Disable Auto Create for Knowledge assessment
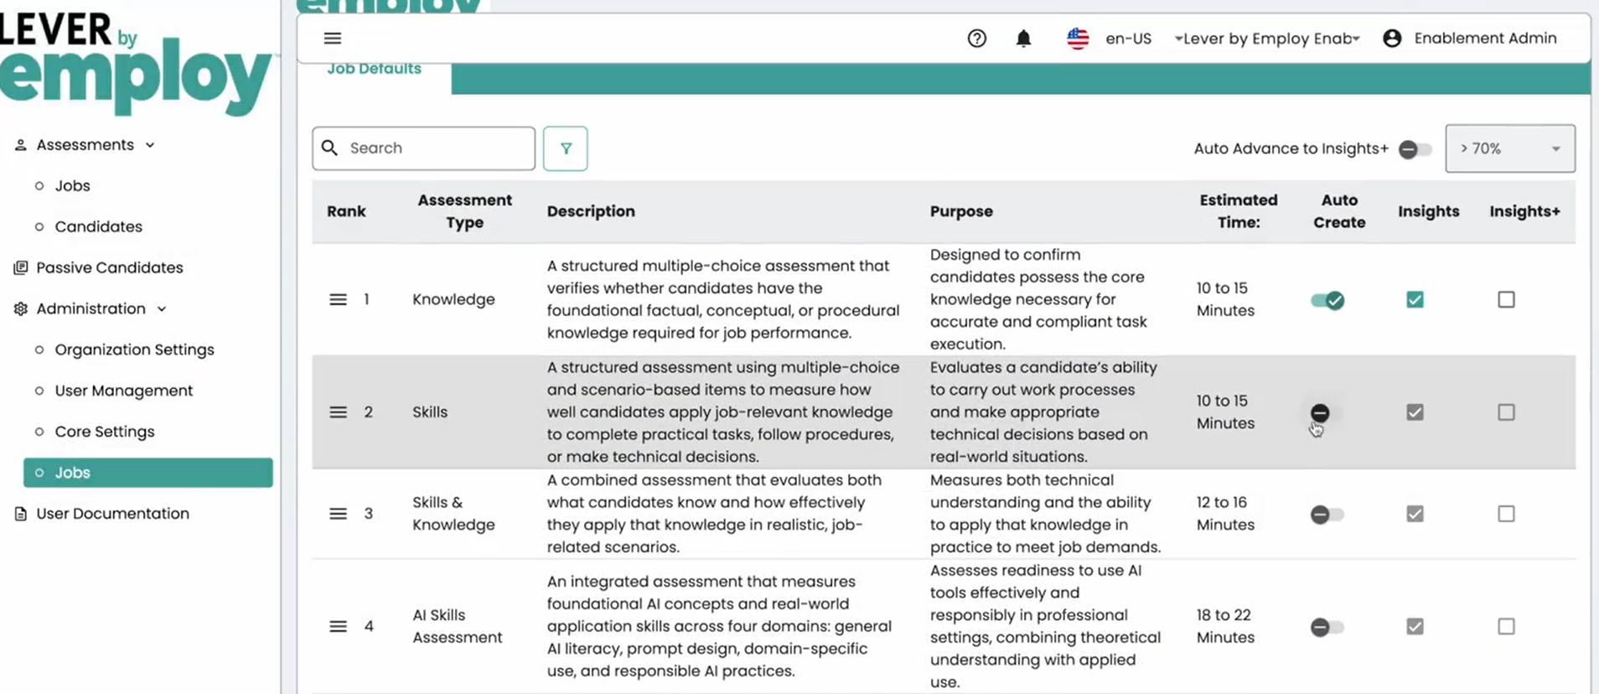This screenshot has width=1599, height=694. (1327, 300)
